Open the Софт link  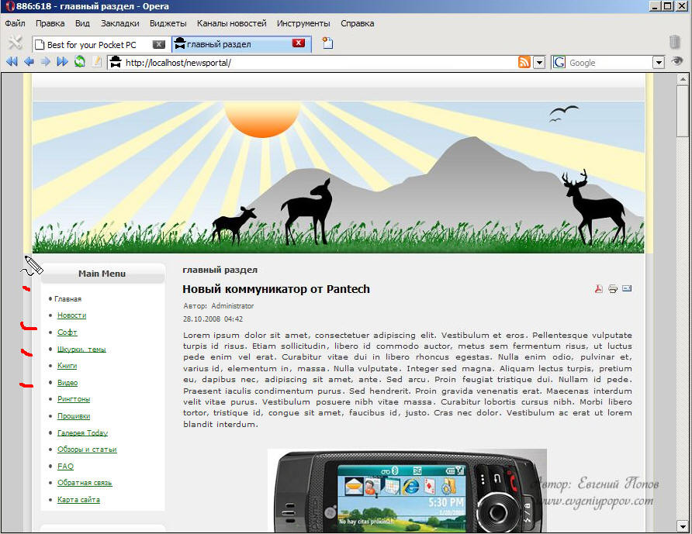[x=67, y=332]
